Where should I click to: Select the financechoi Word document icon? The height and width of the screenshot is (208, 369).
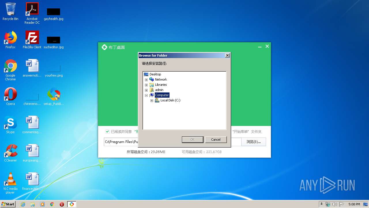click(x=32, y=181)
